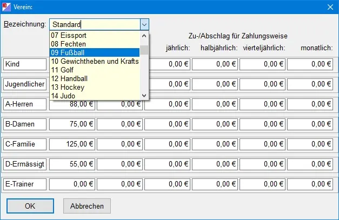Pick '10 Gewichtheben und Krafts' entry
339x220 pixels.
[x=95, y=61]
